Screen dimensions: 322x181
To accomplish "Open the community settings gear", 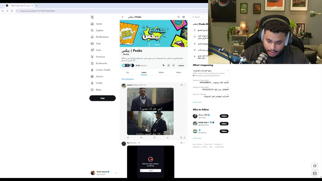I will (184, 17).
